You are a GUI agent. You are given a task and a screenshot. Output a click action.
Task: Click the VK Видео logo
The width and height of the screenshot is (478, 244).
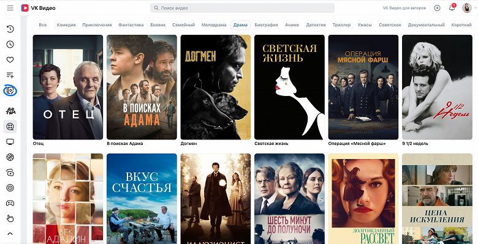pos(39,8)
